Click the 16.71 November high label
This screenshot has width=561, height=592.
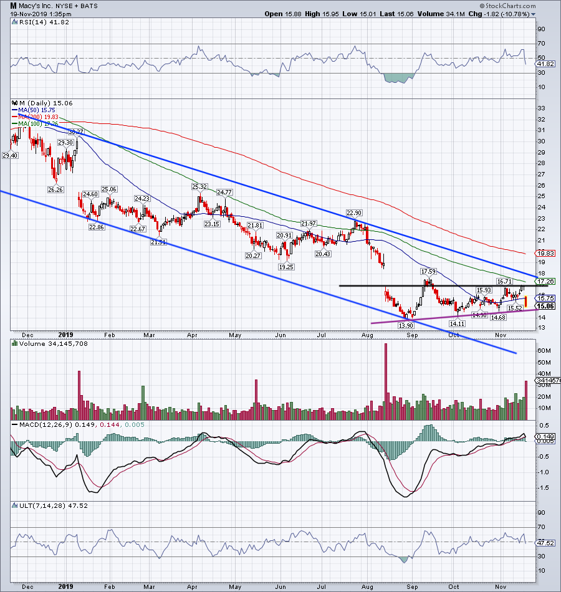point(504,281)
